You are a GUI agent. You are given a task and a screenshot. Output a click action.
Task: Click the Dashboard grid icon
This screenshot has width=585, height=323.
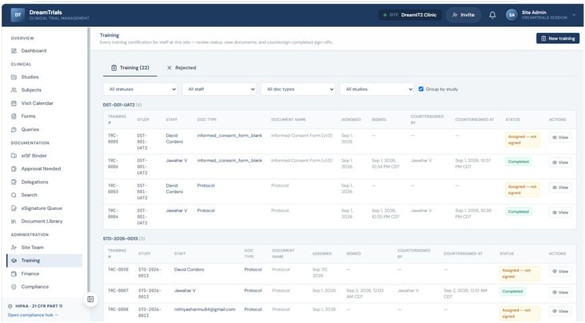click(x=13, y=50)
